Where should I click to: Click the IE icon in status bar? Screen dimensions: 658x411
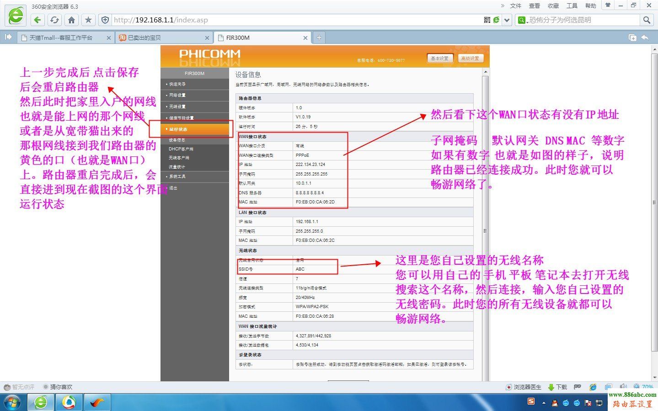[x=593, y=387]
